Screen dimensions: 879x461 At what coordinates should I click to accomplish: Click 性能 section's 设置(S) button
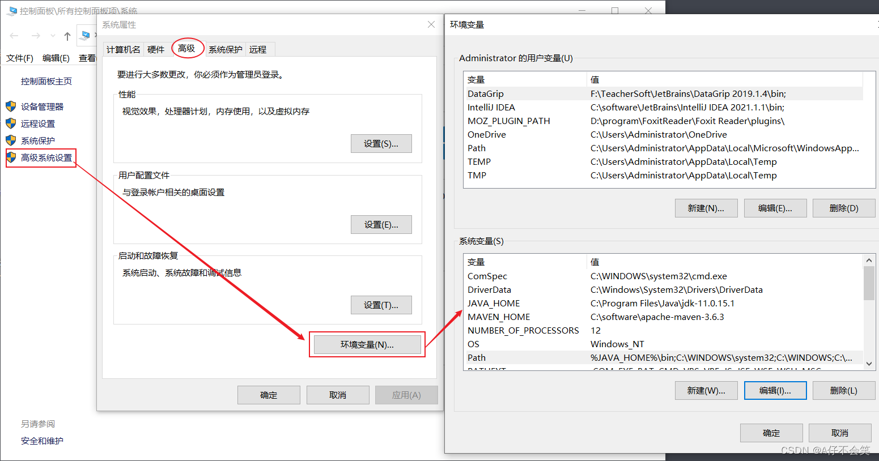click(381, 143)
